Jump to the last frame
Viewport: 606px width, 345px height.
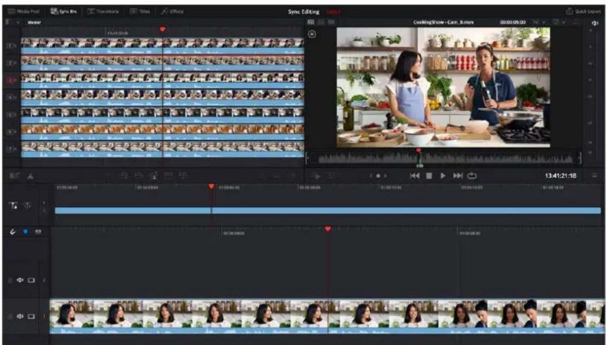pyautogui.click(x=457, y=176)
